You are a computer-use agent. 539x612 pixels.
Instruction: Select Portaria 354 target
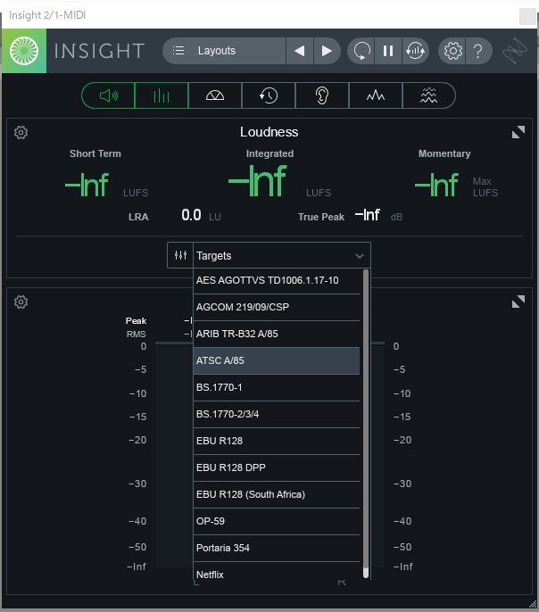[277, 548]
